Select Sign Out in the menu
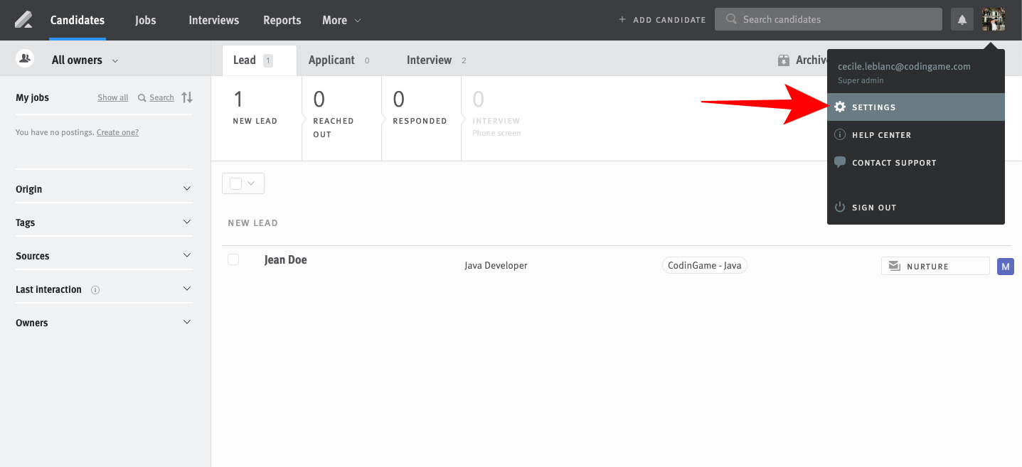1022x467 pixels. coord(873,208)
